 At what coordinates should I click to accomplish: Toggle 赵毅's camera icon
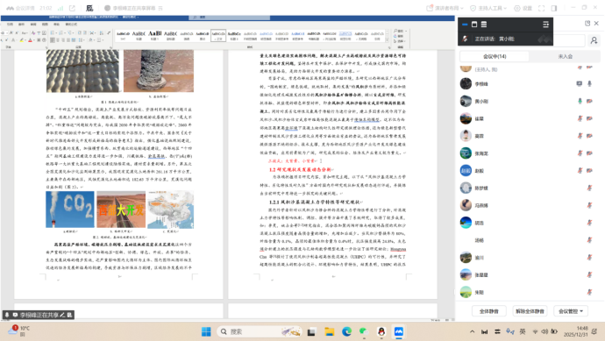pyautogui.click(x=589, y=170)
